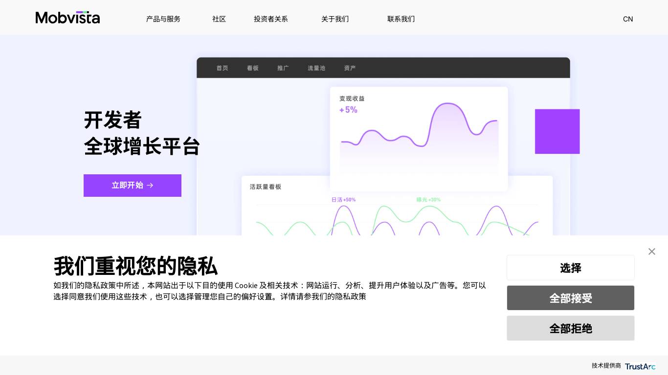
Task: Click the 选择 cookie preferences button
Action: [571, 268]
